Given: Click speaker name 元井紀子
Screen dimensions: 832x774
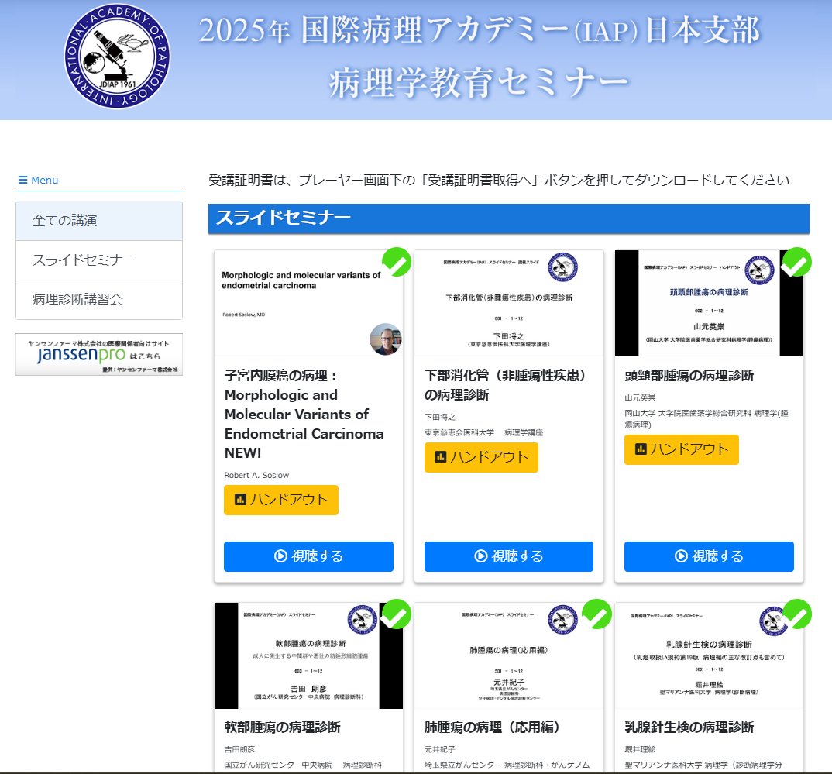Looking at the screenshot, I should point(439,750).
